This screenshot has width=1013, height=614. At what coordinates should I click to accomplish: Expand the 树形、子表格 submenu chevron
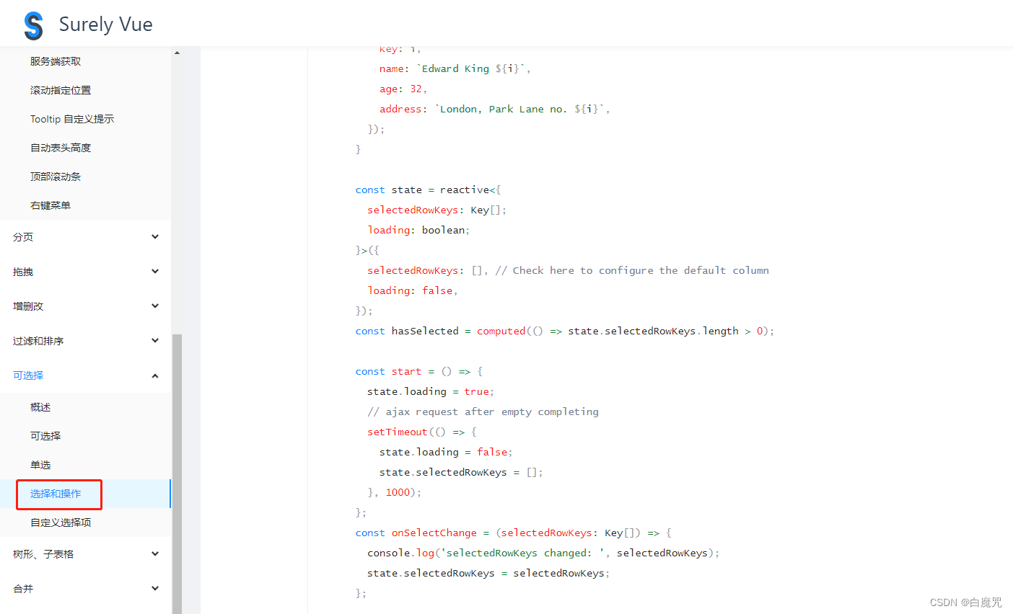pyautogui.click(x=155, y=553)
